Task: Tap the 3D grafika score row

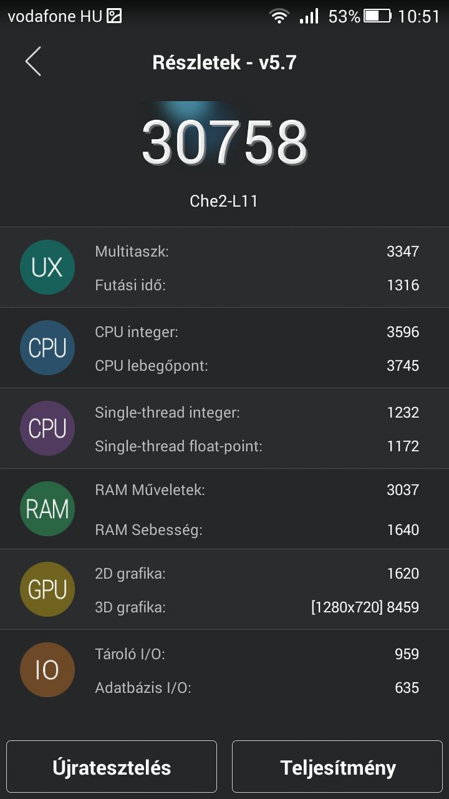Action: [257, 607]
